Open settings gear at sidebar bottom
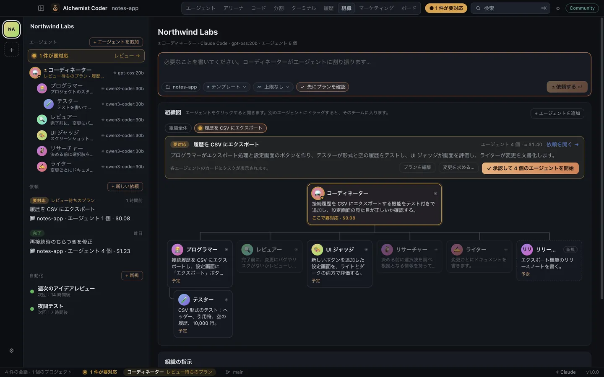 (11, 351)
